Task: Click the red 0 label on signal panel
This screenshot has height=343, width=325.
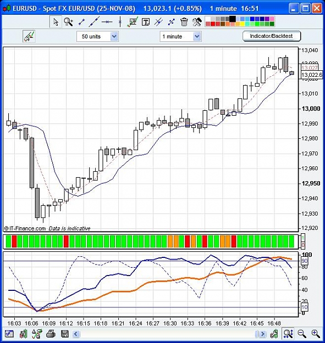Action: point(303,245)
